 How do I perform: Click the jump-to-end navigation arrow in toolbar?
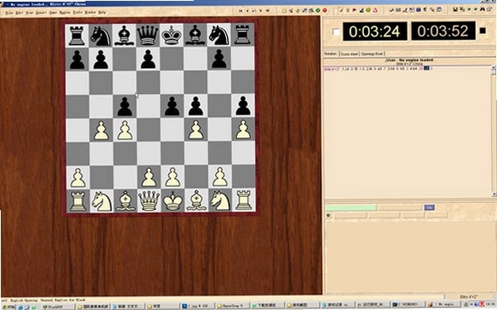(x=268, y=11)
